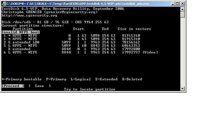Screen dimensions: 201x126
Task: Select the '2 E extended LBA' partition row
Action: coord(72,42)
